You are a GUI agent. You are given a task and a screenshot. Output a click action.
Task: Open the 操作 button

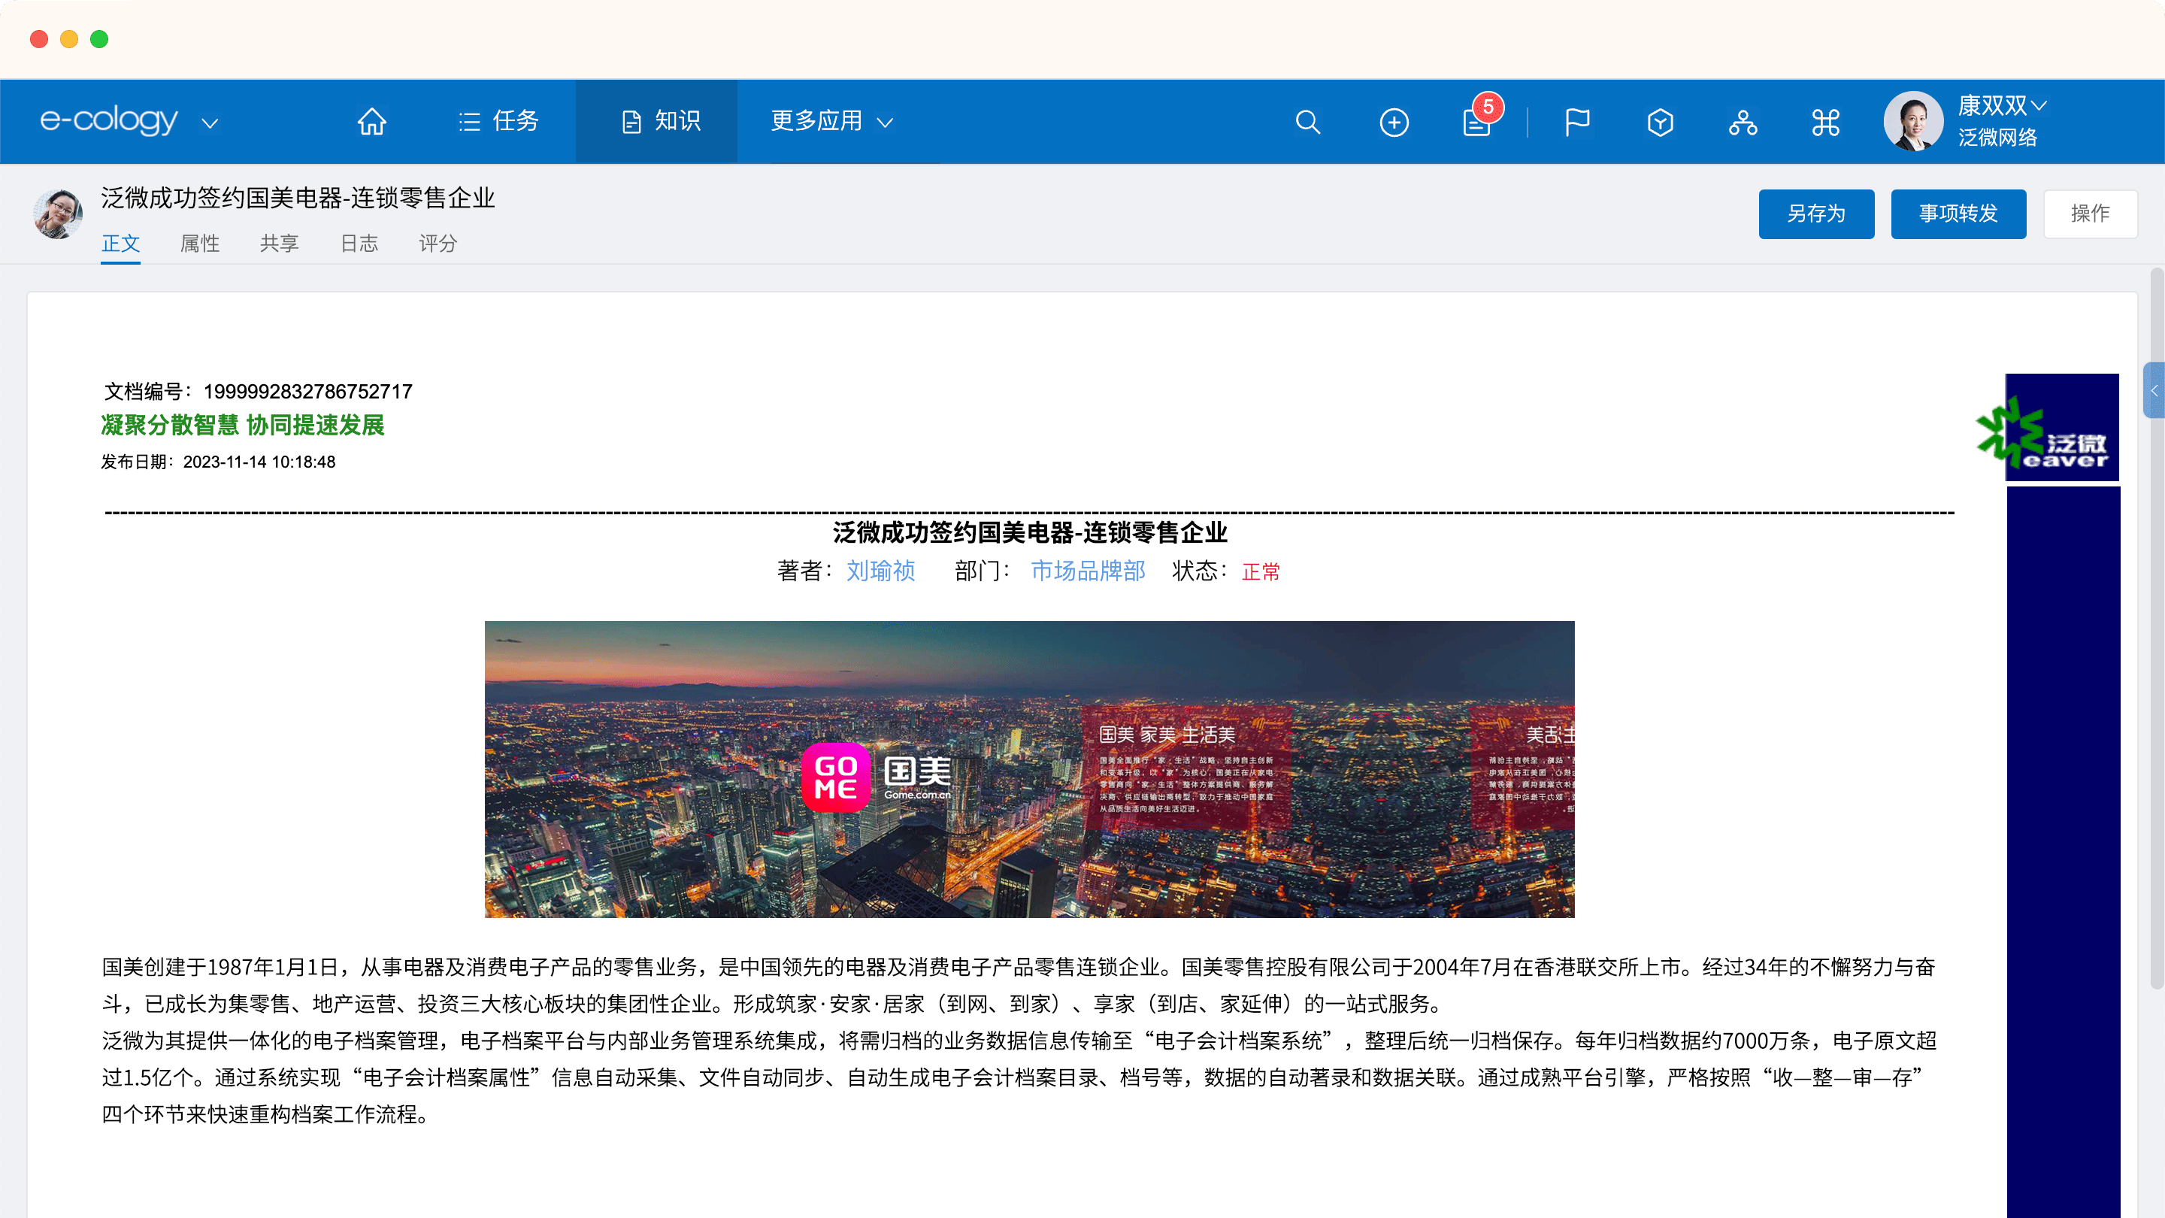coord(2090,214)
